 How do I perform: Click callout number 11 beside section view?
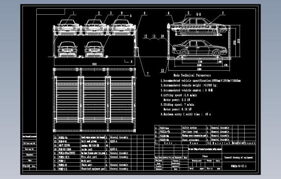coord(154,36)
